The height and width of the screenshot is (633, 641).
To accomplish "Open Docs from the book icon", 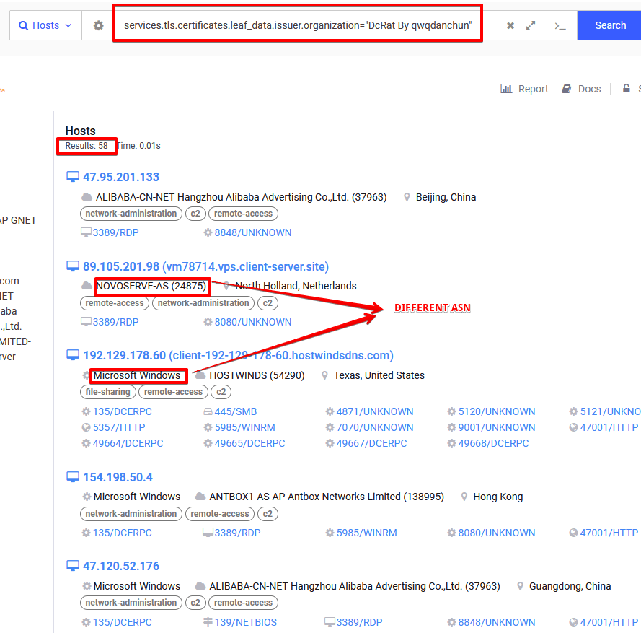I will [x=567, y=89].
